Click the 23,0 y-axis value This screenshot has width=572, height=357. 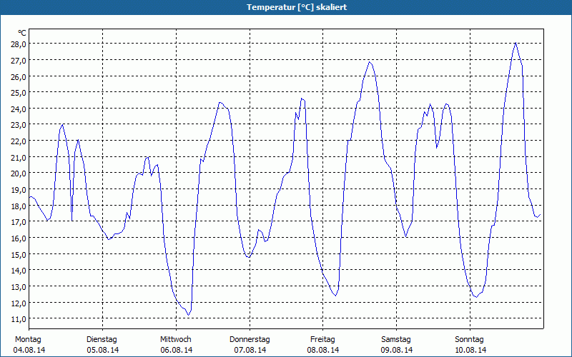click(x=19, y=125)
